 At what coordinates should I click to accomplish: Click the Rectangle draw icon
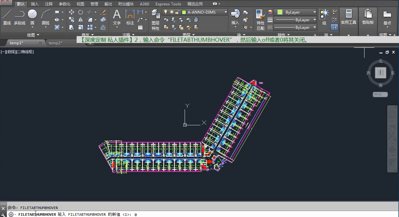coord(57,12)
